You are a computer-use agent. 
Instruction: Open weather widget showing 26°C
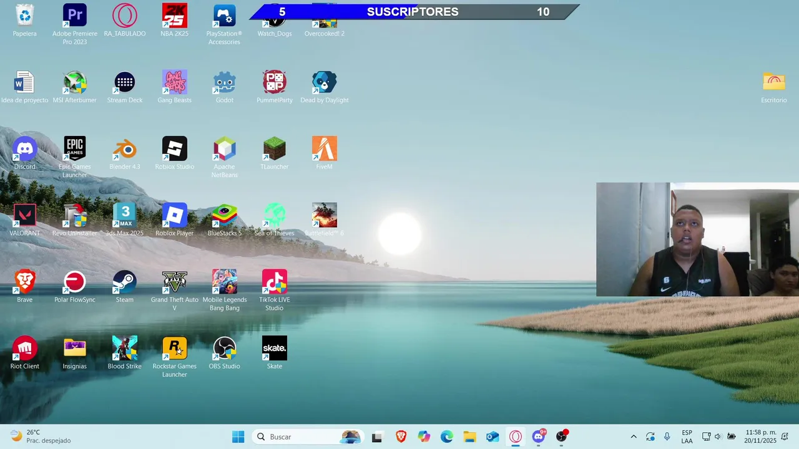pyautogui.click(x=41, y=437)
